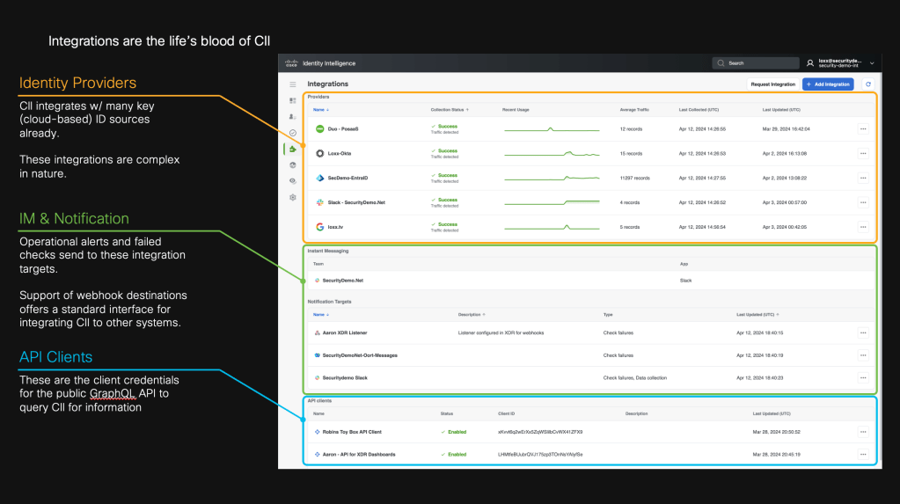
Task: Open the ellipsis menu for Robins Toy Box API Client
Action: pyautogui.click(x=863, y=432)
